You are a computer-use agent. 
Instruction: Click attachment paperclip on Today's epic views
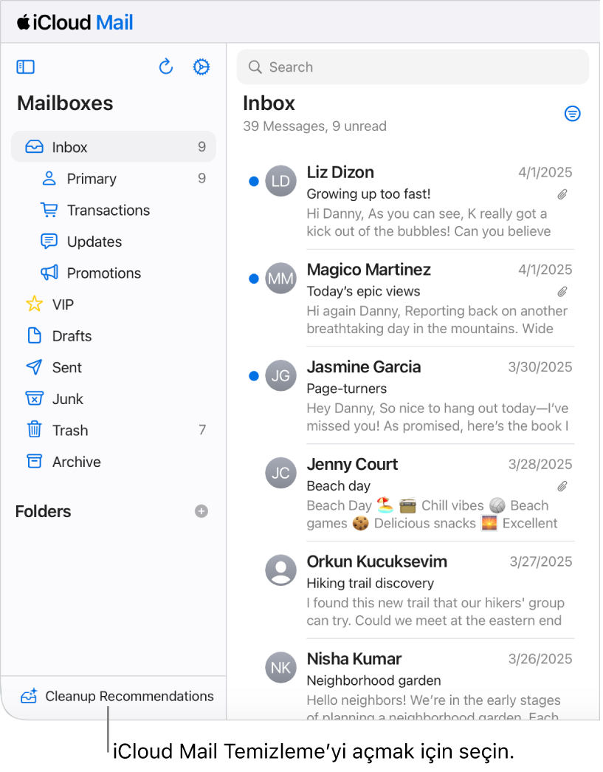pyautogui.click(x=562, y=292)
